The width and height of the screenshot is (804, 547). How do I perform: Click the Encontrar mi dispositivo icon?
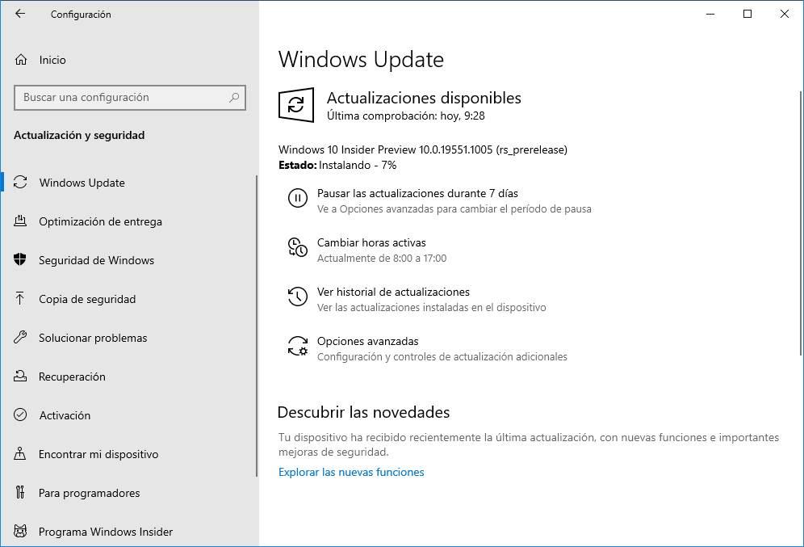click(x=20, y=453)
